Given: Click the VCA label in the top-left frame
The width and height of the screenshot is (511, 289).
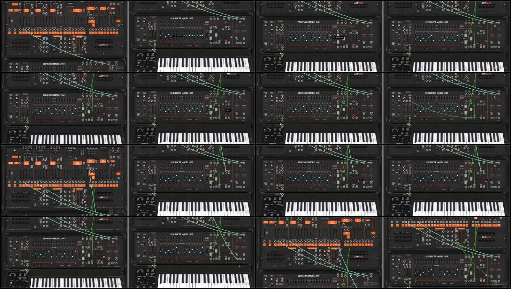Looking at the screenshot, I should coord(103,8).
